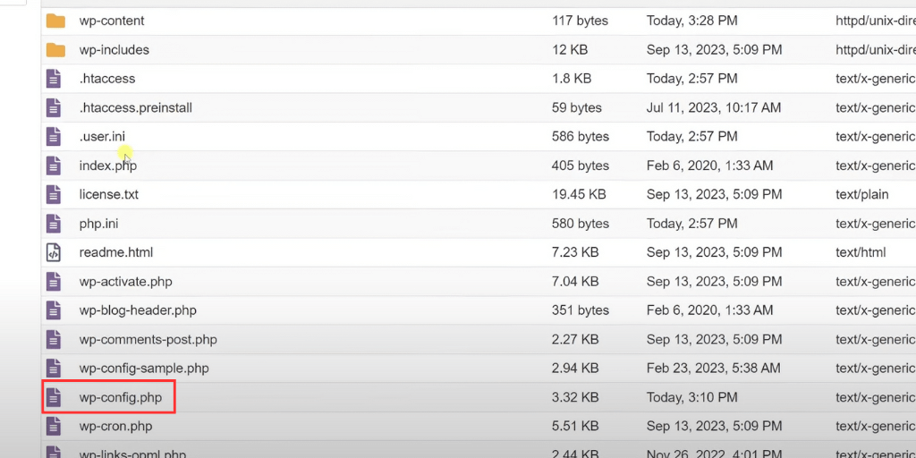
Task: Click the 2.94 KB size cell
Action: click(575, 369)
